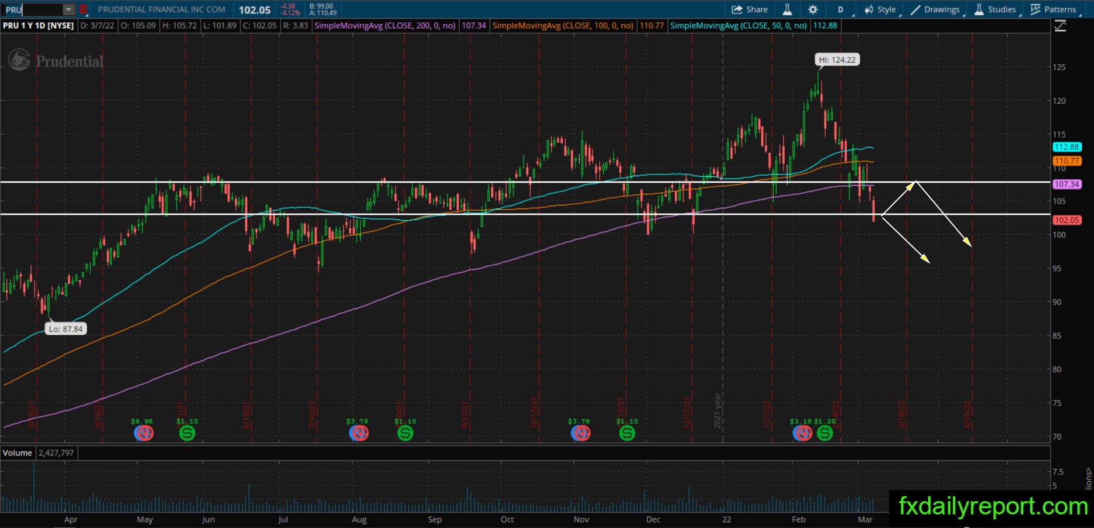The width and height of the screenshot is (1094, 528).
Task: Click the cyan 112.88 price axis label
Action: point(1066,148)
